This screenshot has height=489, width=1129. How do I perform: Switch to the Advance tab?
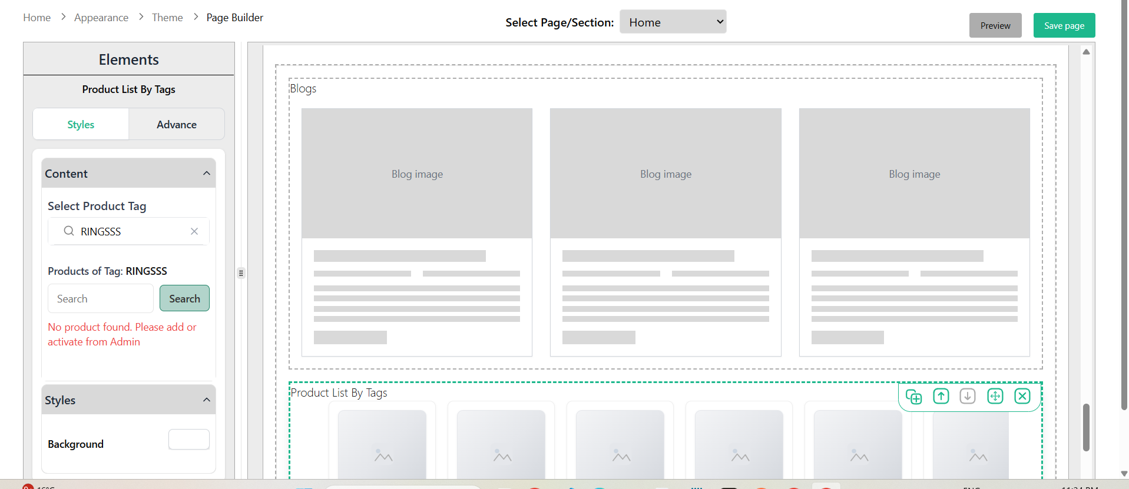tap(177, 124)
